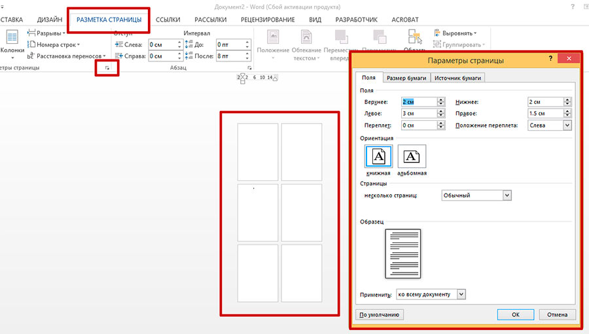This screenshot has width=589, height=334.
Task: Click the help question mark in dialog
Action: [x=551, y=59]
